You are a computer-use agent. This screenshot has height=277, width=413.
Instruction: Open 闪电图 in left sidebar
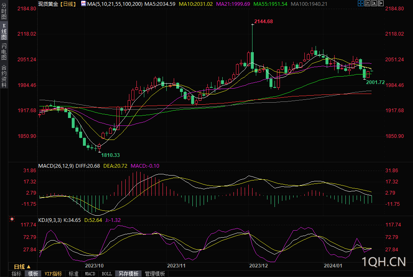[4, 51]
